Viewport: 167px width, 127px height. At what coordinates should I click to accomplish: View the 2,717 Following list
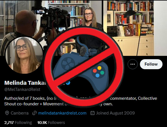coord(18,123)
